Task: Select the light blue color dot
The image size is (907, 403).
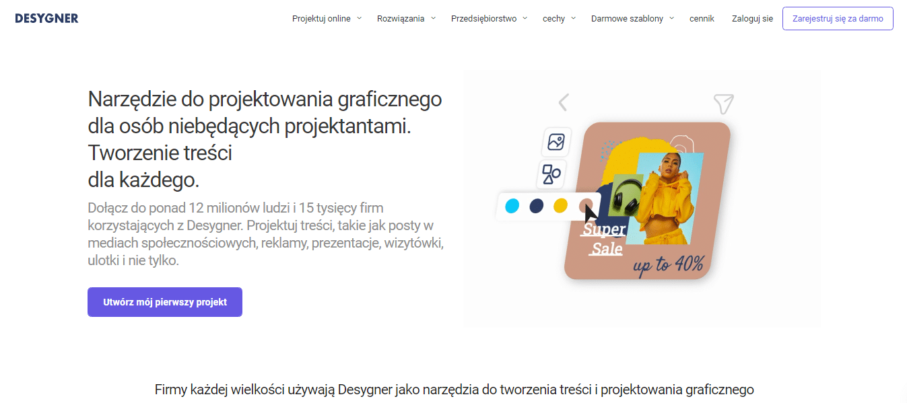Action: coord(512,206)
